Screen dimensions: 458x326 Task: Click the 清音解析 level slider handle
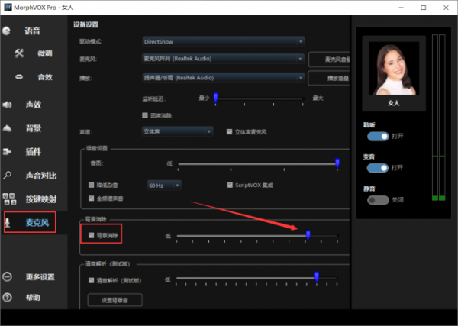[317, 277]
